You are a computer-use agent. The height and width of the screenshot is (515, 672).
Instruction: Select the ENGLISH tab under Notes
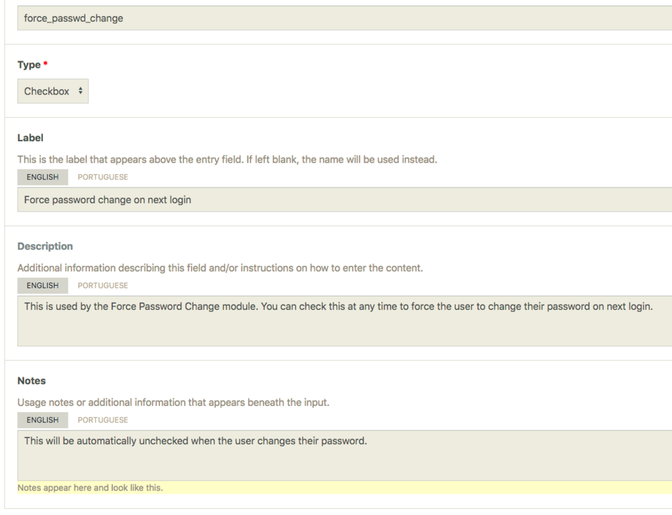coord(43,420)
